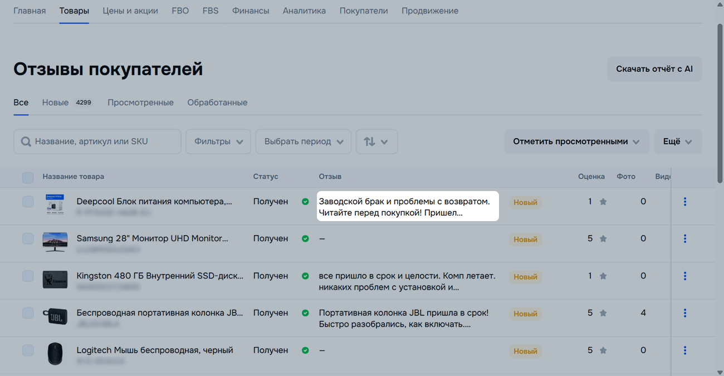
Task: Click the search magnifier icon
Action: pyautogui.click(x=26, y=142)
